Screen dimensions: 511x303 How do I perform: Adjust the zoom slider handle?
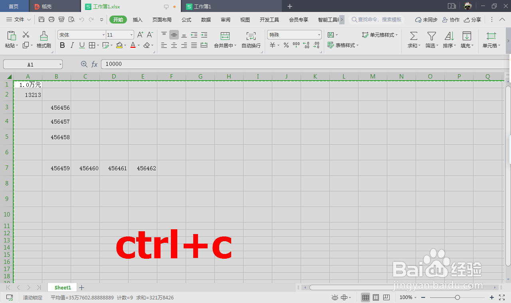(458, 297)
